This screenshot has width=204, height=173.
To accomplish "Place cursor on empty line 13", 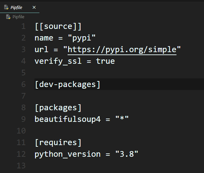I will 99,166.
